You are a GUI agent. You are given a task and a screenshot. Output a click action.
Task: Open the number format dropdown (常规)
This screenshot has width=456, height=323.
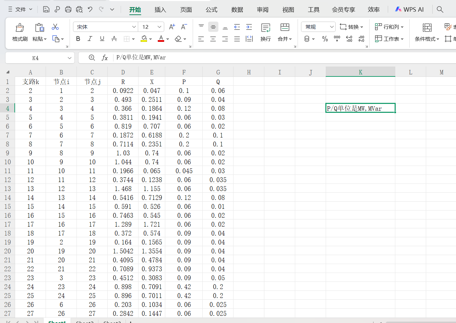click(x=332, y=27)
